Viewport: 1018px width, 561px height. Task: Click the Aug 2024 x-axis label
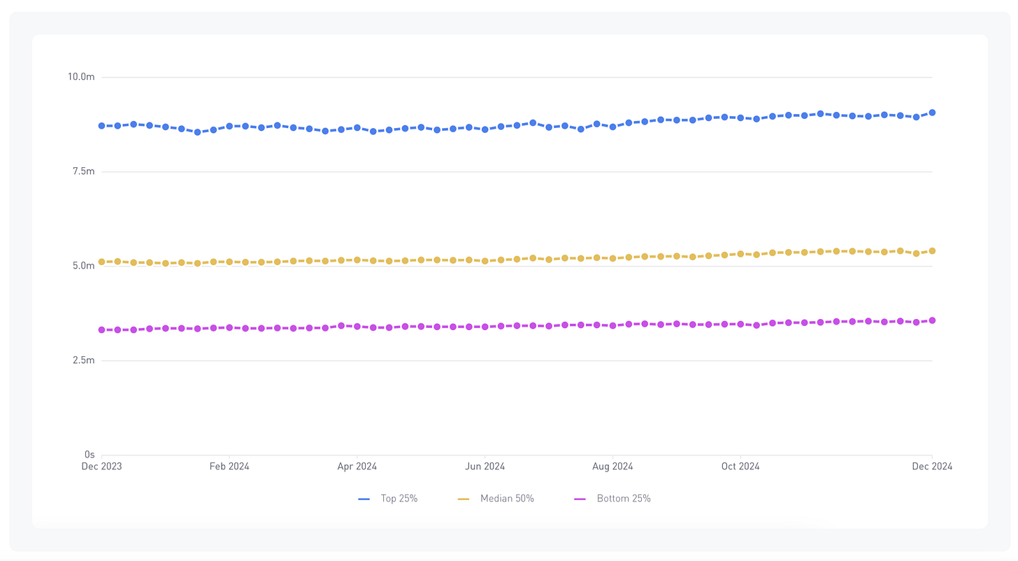click(x=612, y=467)
